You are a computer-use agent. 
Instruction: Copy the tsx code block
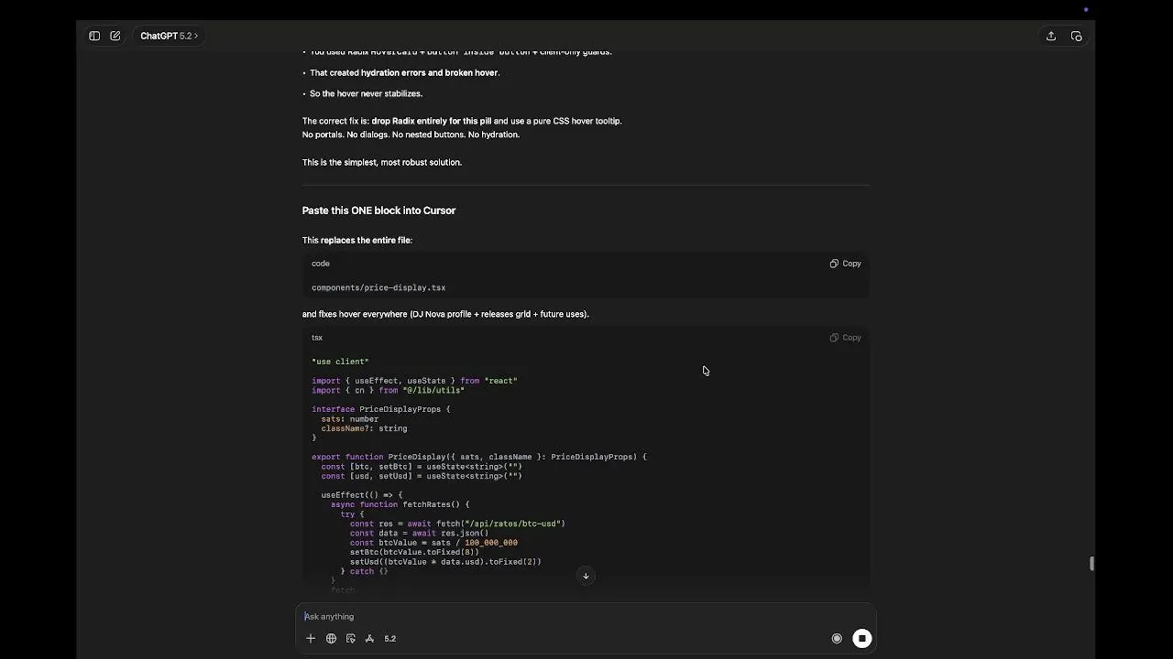point(845,338)
